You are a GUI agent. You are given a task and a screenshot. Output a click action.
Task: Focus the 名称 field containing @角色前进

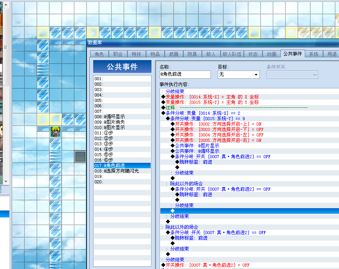tap(185, 74)
